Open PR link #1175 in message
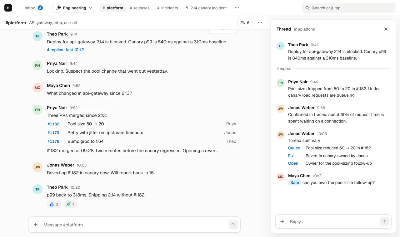This screenshot has height=237, width=400. (53, 141)
